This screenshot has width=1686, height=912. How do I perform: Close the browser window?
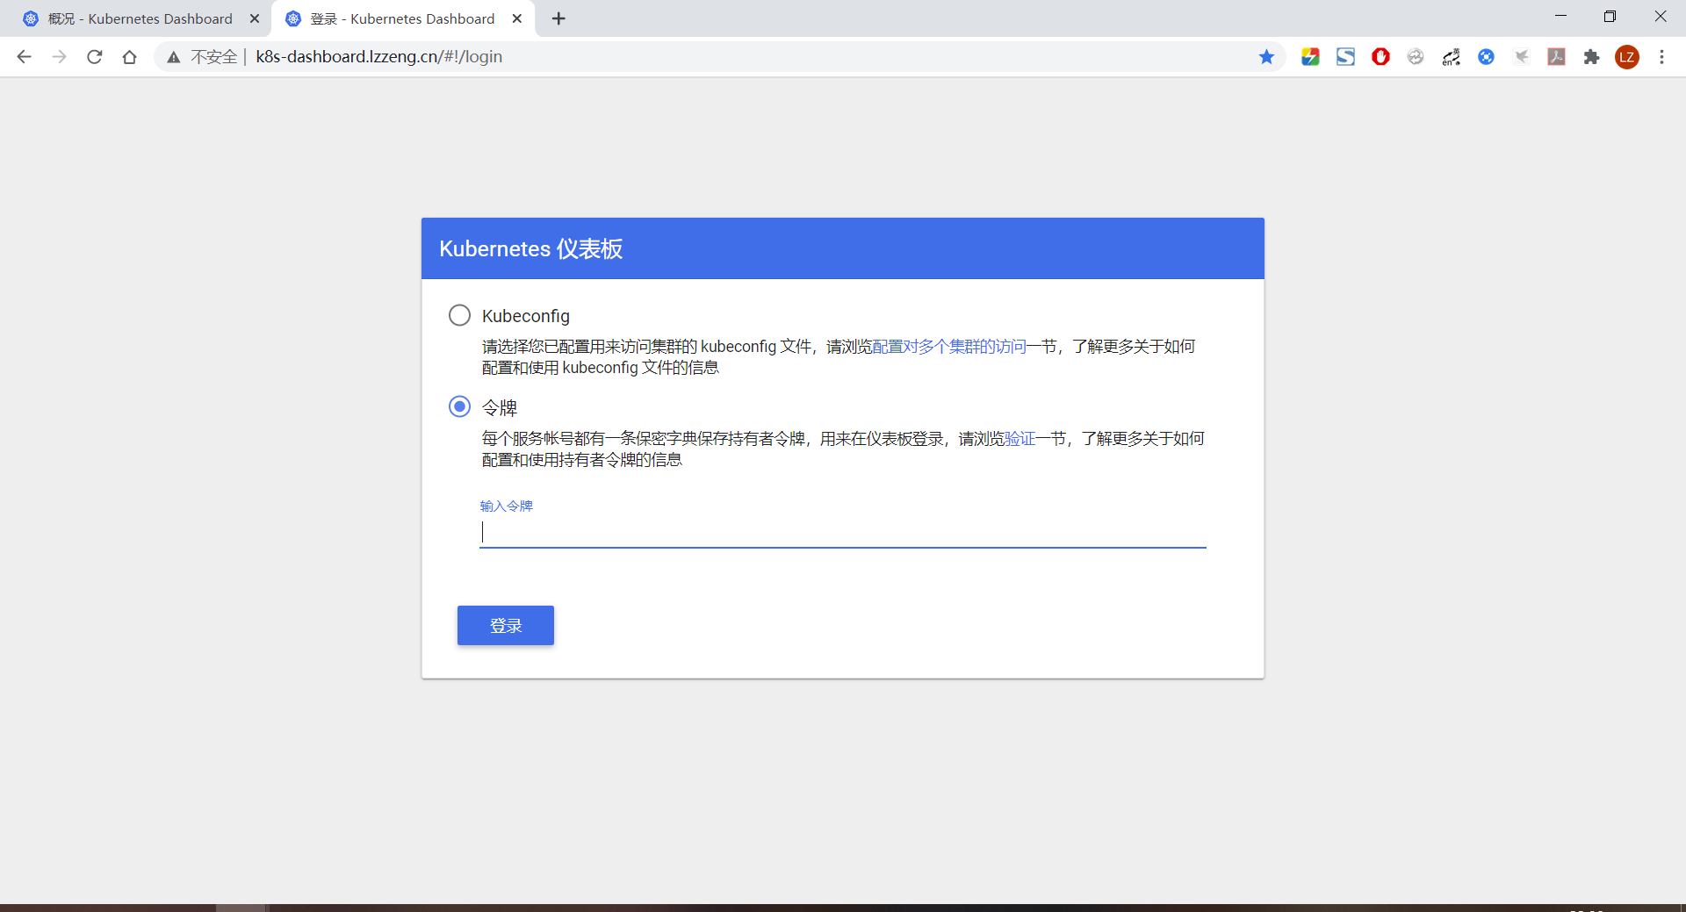click(1661, 17)
